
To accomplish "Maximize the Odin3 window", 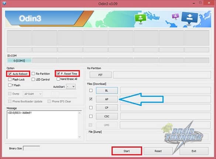I will pyautogui.click(x=200, y=3).
